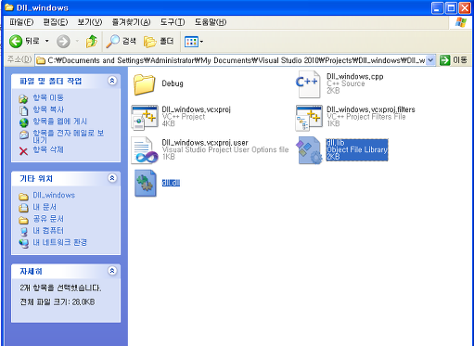Click the network places sidebar icon
Image resolution: width=474 pixels, height=346 pixels.
point(24,244)
